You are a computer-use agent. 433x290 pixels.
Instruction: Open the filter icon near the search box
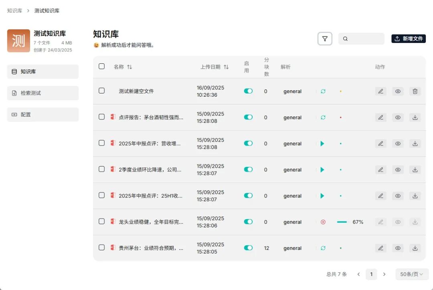click(325, 38)
